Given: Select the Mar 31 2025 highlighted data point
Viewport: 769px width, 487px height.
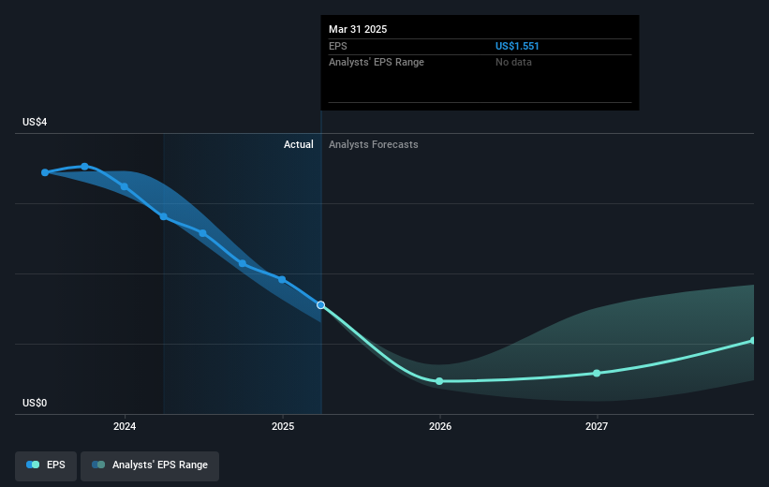Looking at the screenshot, I should click(320, 305).
